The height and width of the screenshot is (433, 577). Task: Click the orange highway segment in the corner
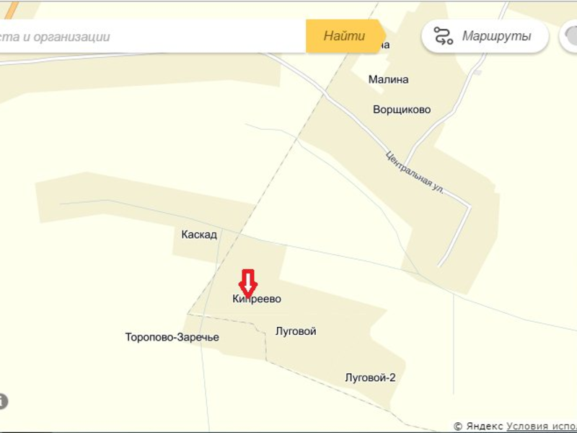tap(12, 10)
